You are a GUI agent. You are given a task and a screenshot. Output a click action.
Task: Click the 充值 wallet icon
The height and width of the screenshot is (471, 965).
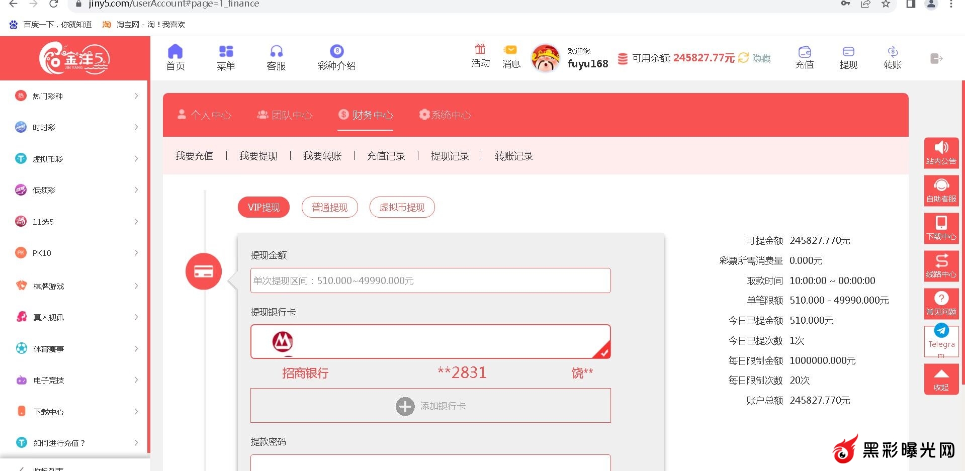(x=804, y=52)
